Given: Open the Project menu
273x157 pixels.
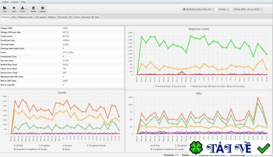Looking at the screenshot, I should 5,2.
